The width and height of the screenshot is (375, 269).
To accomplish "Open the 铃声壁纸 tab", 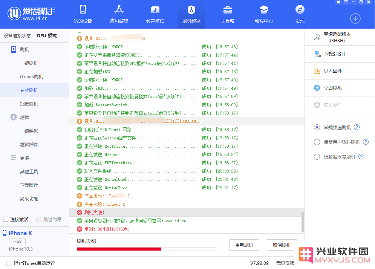I will [x=155, y=14].
